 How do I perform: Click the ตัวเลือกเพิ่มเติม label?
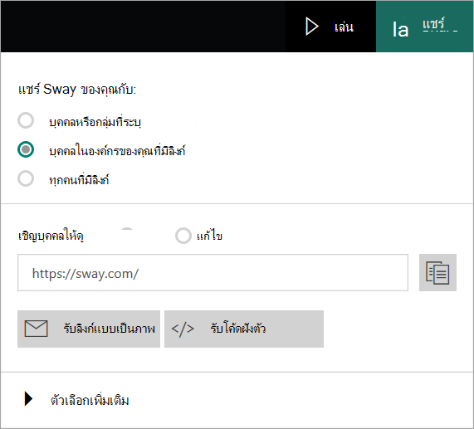point(90,400)
